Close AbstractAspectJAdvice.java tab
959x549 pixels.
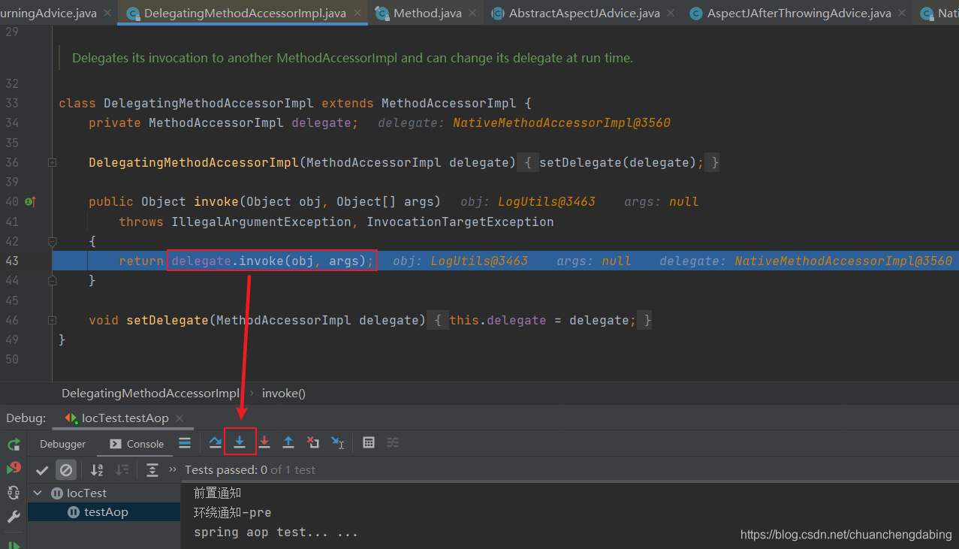click(x=671, y=14)
